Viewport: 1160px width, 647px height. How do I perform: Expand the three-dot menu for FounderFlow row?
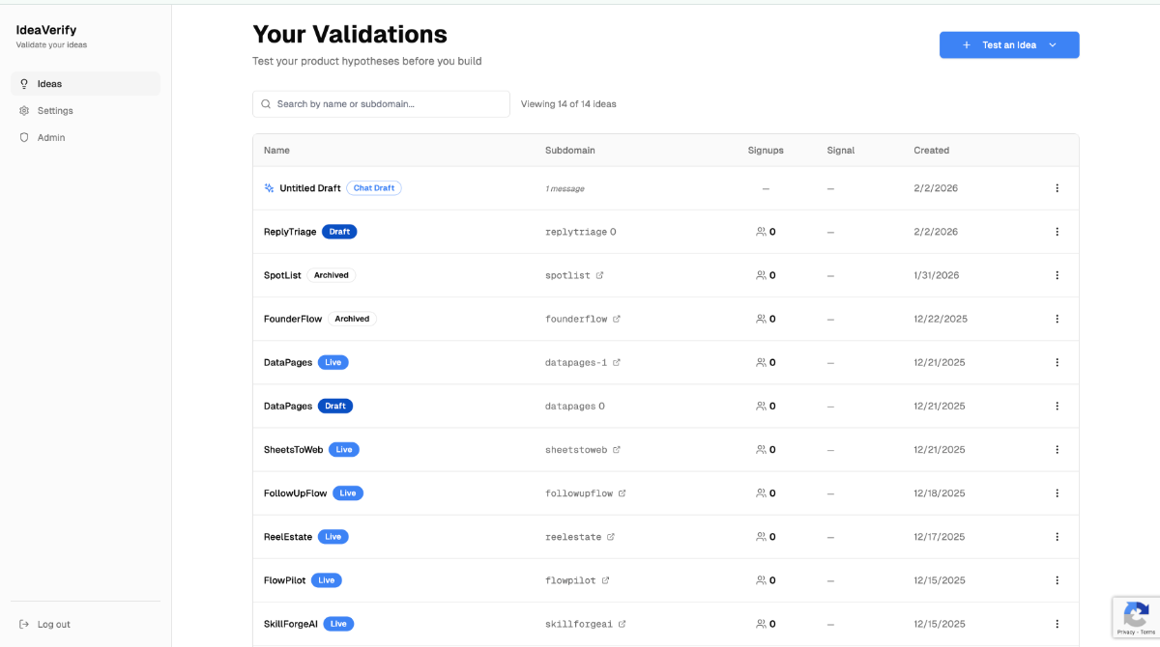[x=1057, y=319]
